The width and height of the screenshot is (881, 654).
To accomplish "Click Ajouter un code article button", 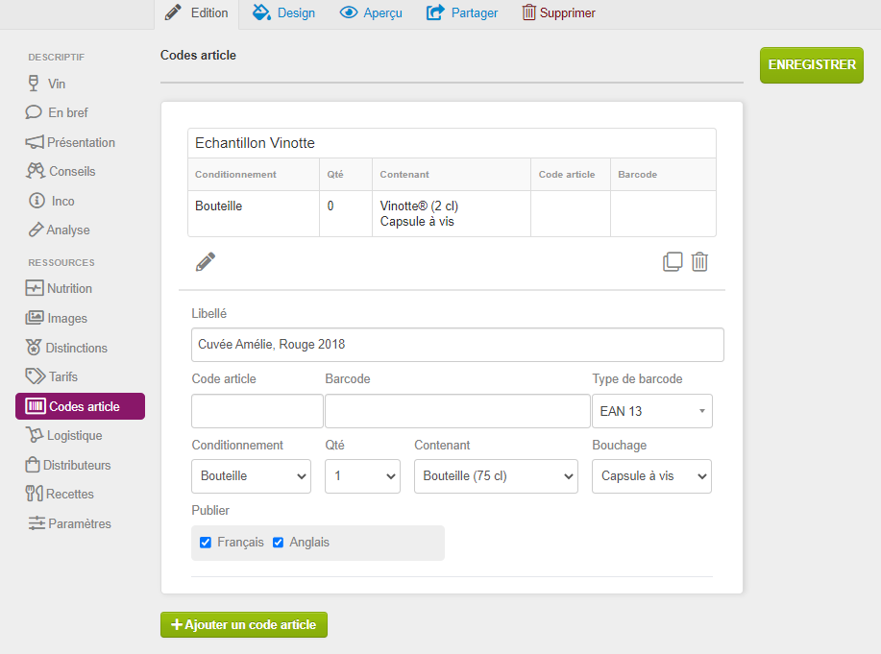I will tap(244, 624).
